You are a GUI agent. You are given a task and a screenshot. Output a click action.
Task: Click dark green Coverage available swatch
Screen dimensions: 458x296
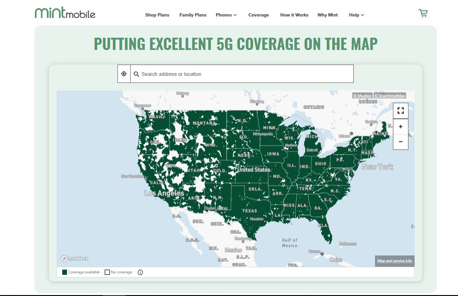coord(65,272)
